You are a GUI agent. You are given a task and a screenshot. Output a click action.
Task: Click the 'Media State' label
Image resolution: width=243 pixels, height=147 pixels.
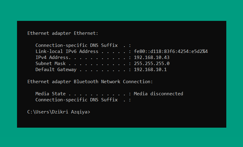tap(50, 94)
